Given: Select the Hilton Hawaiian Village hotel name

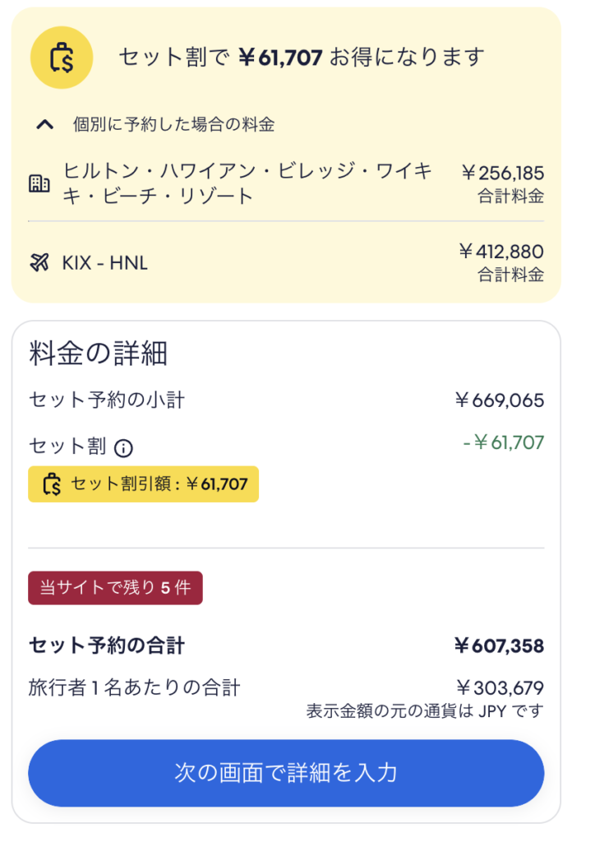Looking at the screenshot, I should click(247, 183).
